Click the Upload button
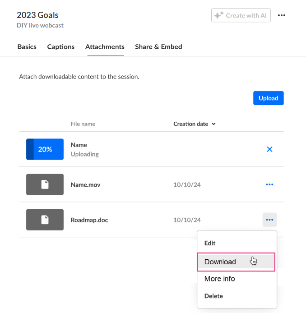This screenshot has height=313, width=306. (268, 98)
